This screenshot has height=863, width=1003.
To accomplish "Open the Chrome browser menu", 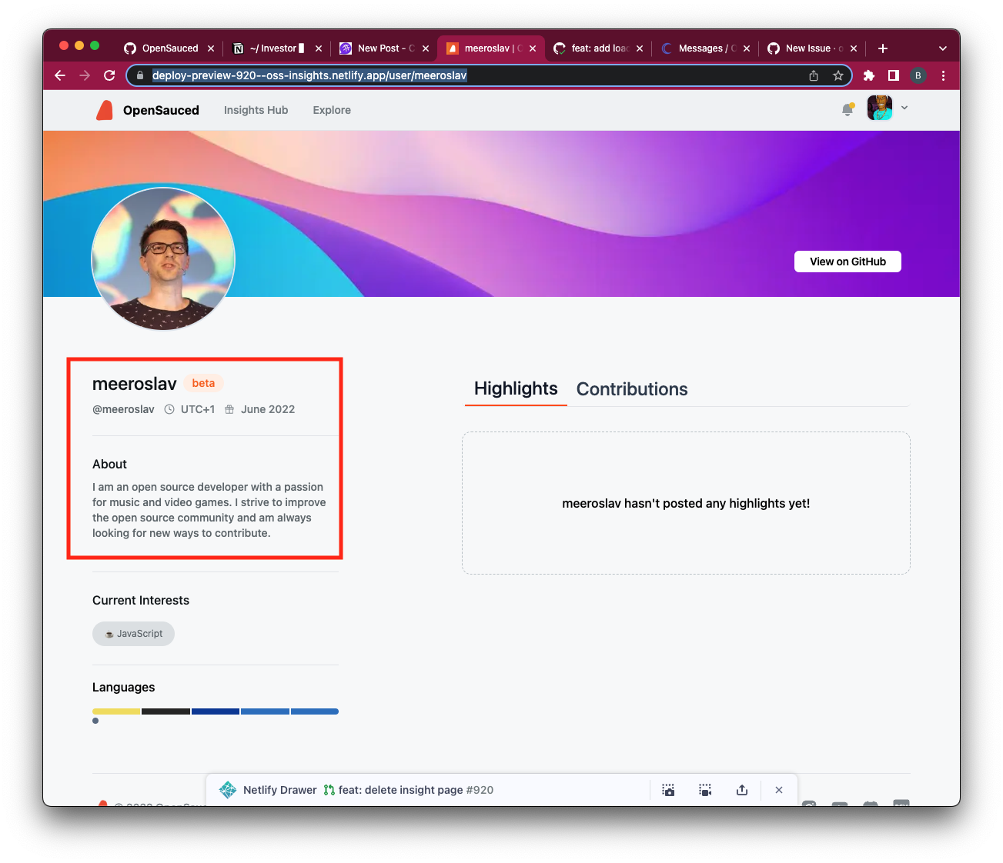I will [x=943, y=75].
